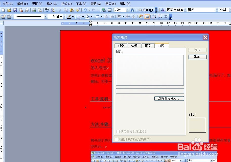The width and height of the screenshot is (231, 162).
Task: Open the 帮助 (Help) menu
Action: coord(125,4)
